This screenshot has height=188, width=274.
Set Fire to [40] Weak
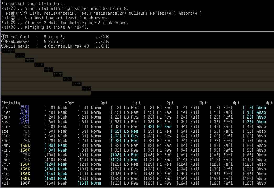point(56,127)
